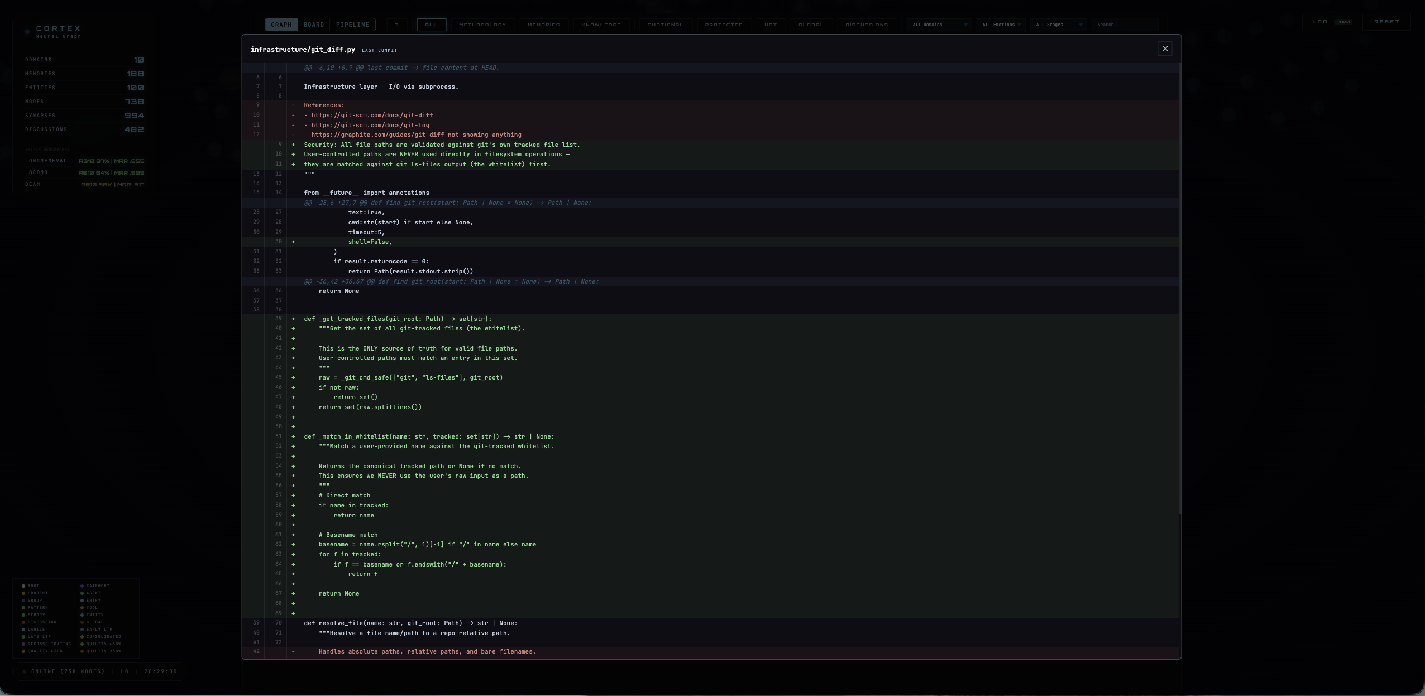Click the QUALITY <30% legend dot
Viewport: 1425px width, 696px height.
(82, 651)
